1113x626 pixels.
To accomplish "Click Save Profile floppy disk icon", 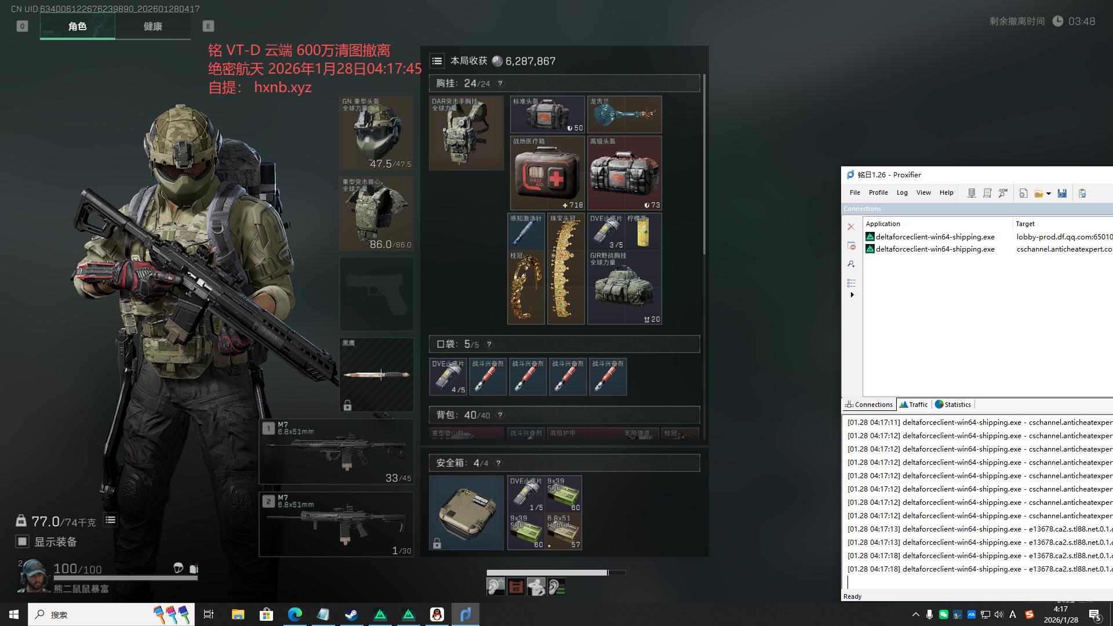I will point(1062,193).
